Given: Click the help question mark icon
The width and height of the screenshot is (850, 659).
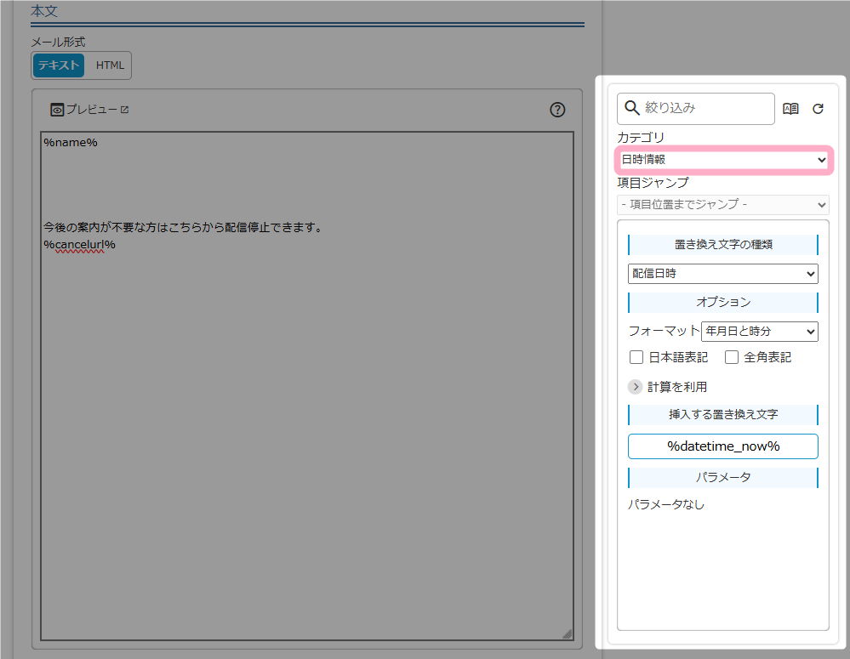Looking at the screenshot, I should pos(557,110).
